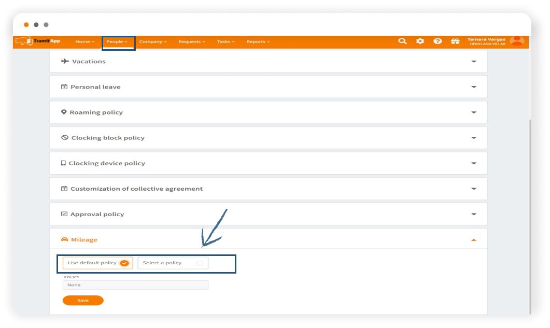Open the People menu

pyautogui.click(x=117, y=41)
